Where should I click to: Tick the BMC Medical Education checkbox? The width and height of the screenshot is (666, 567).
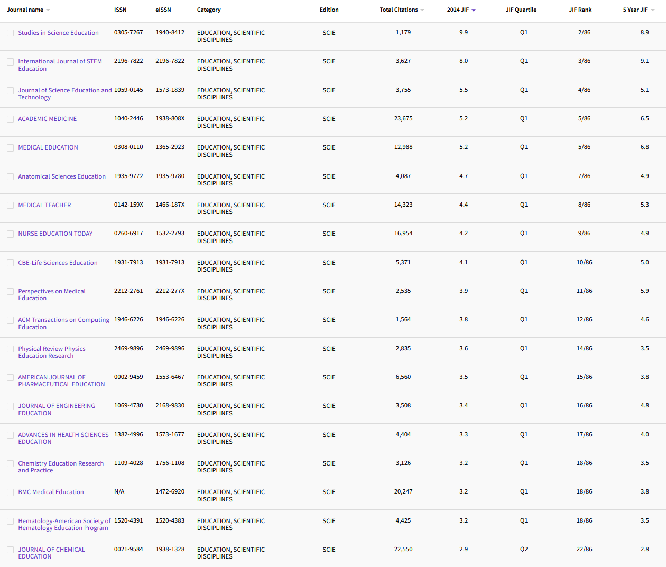pos(10,492)
